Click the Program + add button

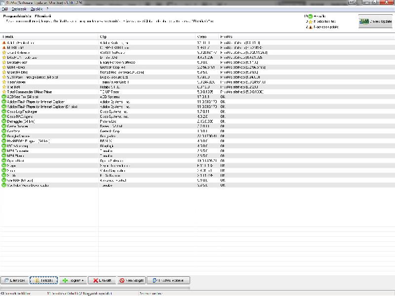point(73,280)
